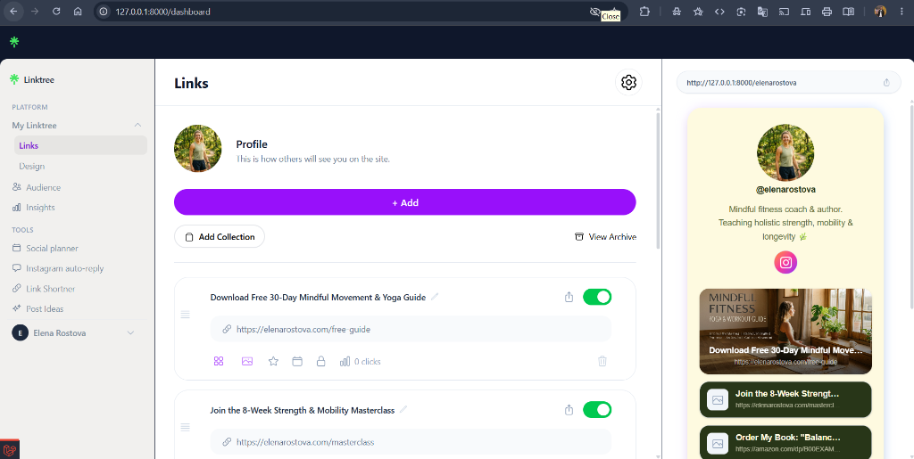Open Join the 8-Week Strength preview button
This screenshot has width=914, height=459.
(785, 399)
